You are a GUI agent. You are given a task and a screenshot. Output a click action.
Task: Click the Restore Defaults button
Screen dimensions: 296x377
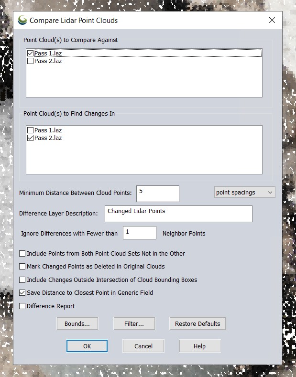point(197,323)
